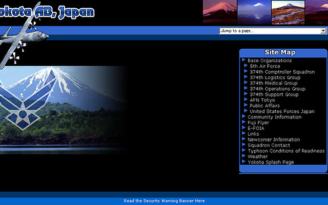Open the 'Jump to a page...' dropdown

273,31
